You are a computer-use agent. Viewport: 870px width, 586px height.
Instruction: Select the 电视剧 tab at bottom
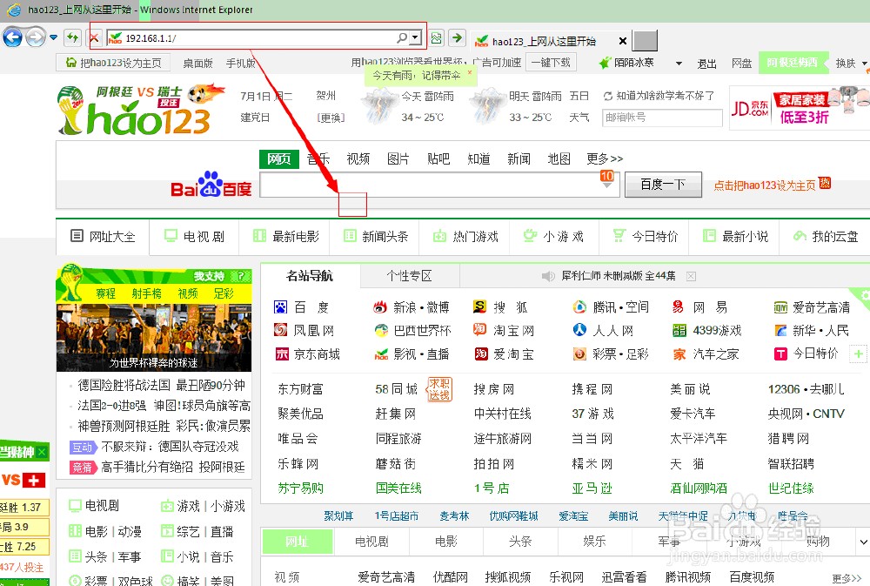tap(371, 541)
